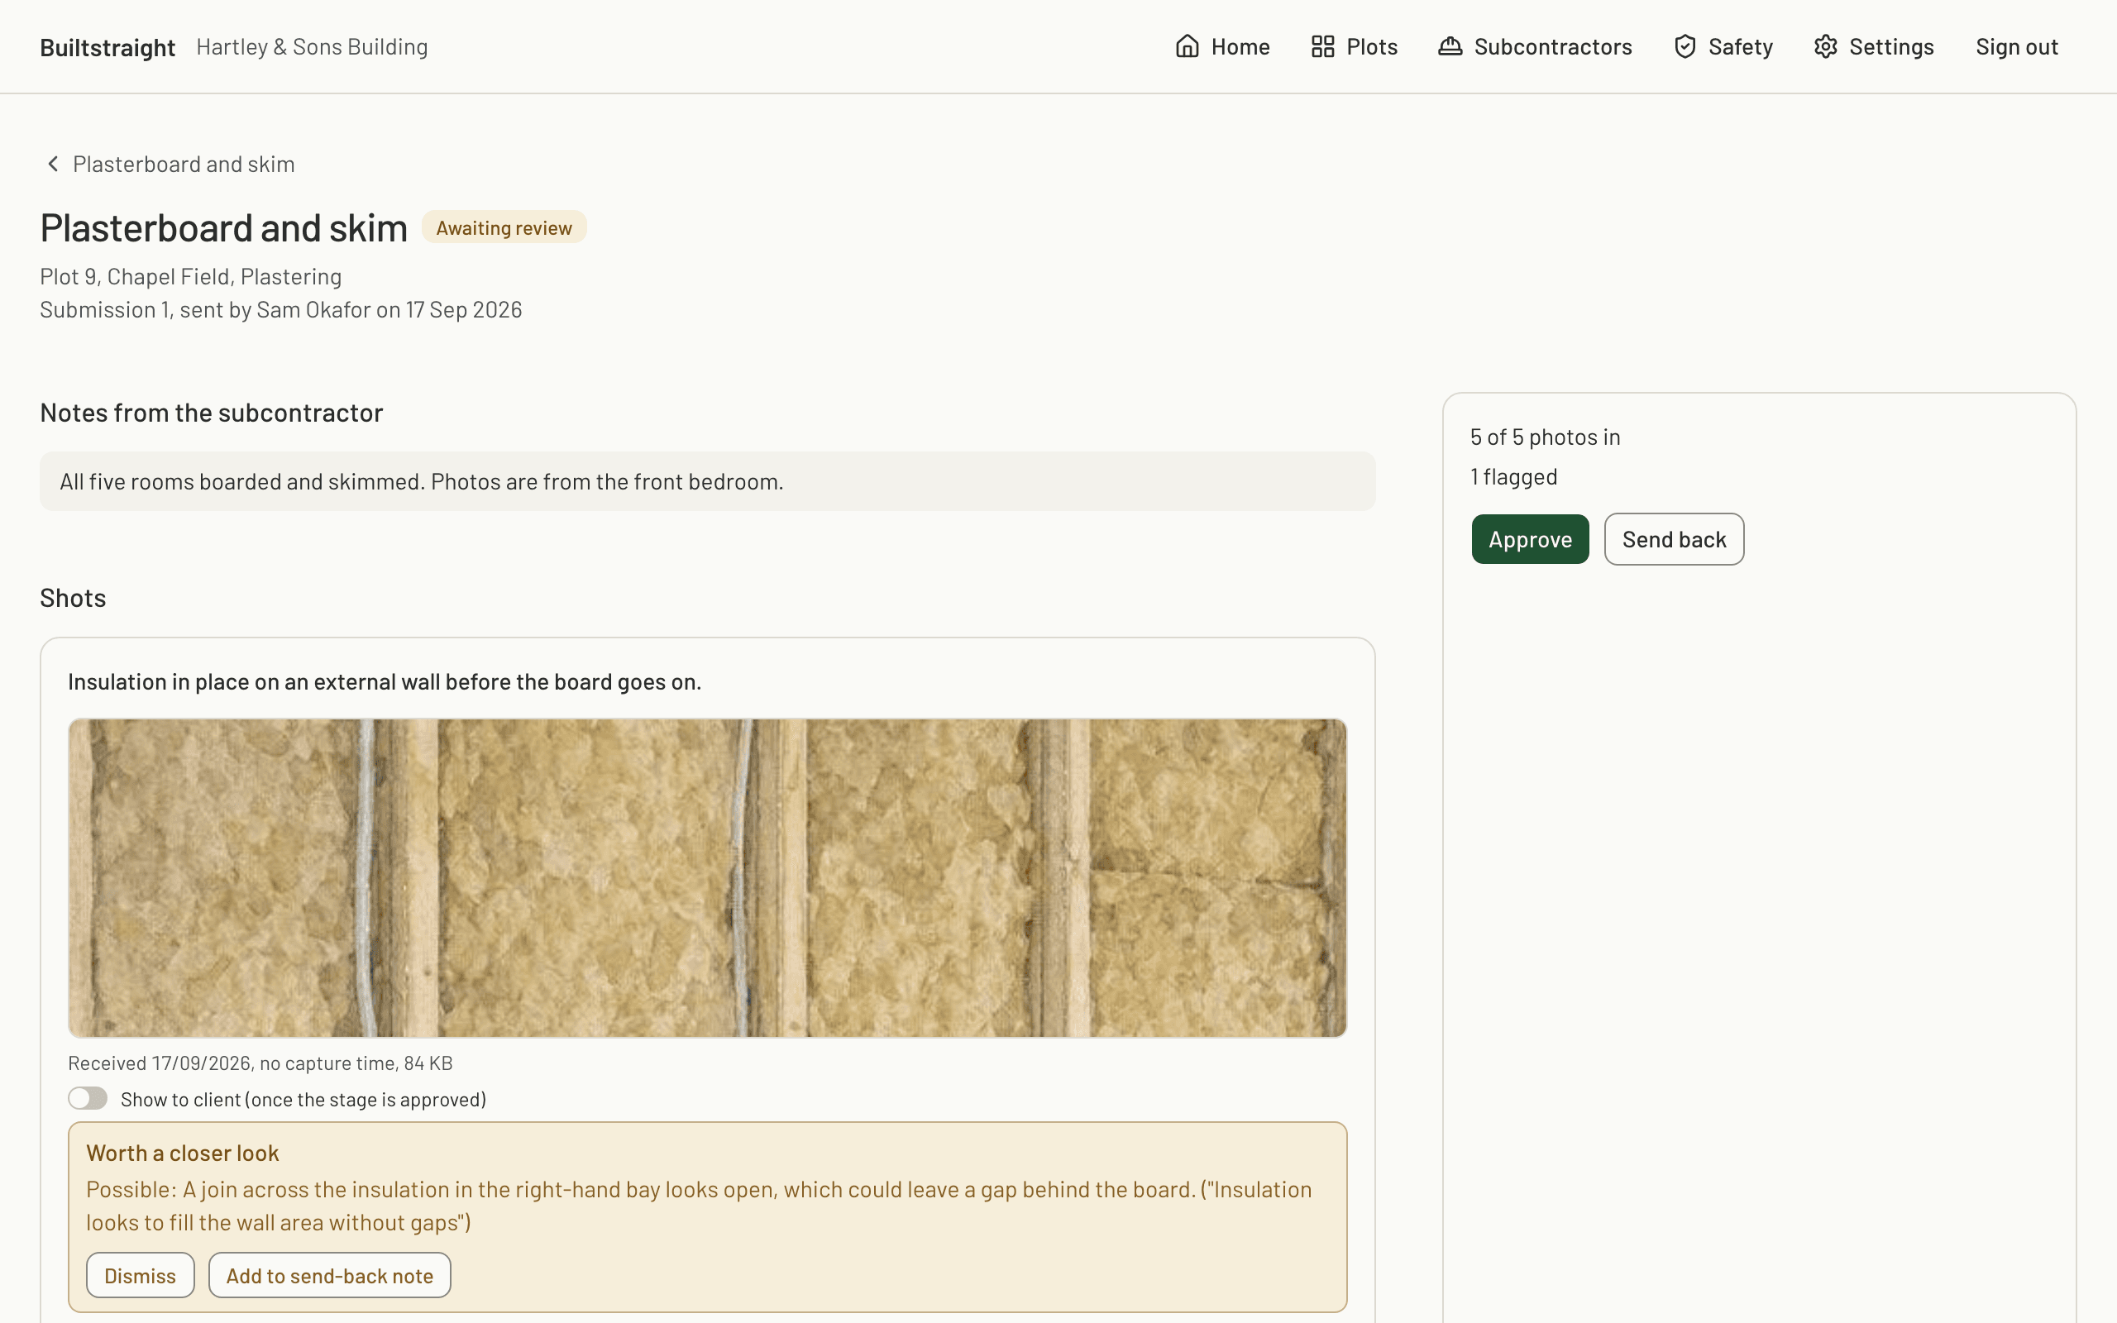Screen dimensions: 2117x1323
Task: Click the '5 of 5 photos in' text
Action: coord(1545,437)
